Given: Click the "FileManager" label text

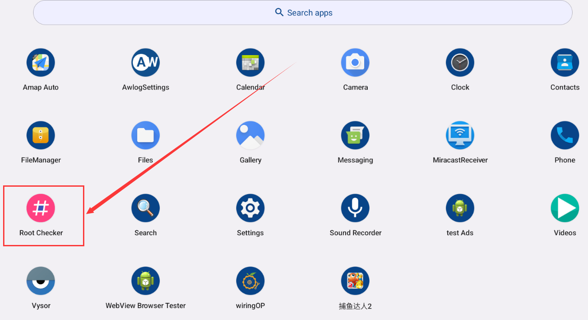Looking at the screenshot, I should [41, 160].
